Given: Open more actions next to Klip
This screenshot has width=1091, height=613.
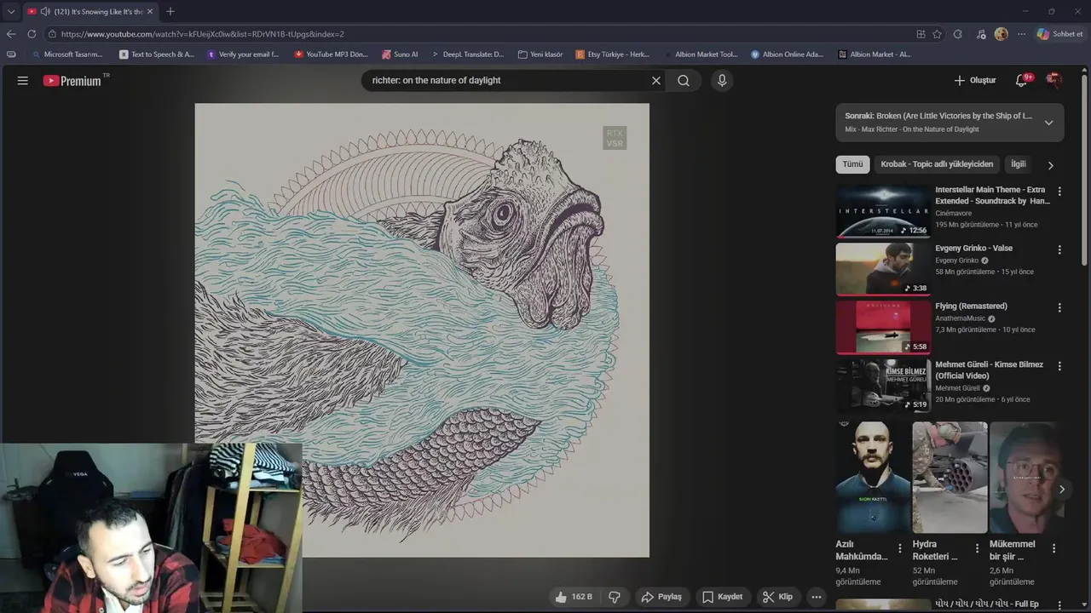Looking at the screenshot, I should (816, 597).
